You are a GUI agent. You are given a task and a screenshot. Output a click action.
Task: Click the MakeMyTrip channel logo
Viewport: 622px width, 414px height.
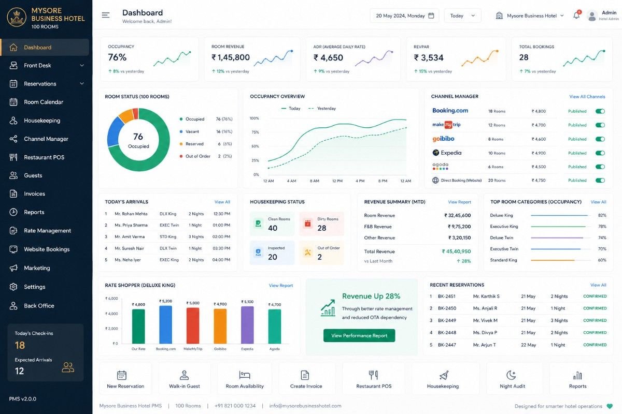click(x=446, y=125)
